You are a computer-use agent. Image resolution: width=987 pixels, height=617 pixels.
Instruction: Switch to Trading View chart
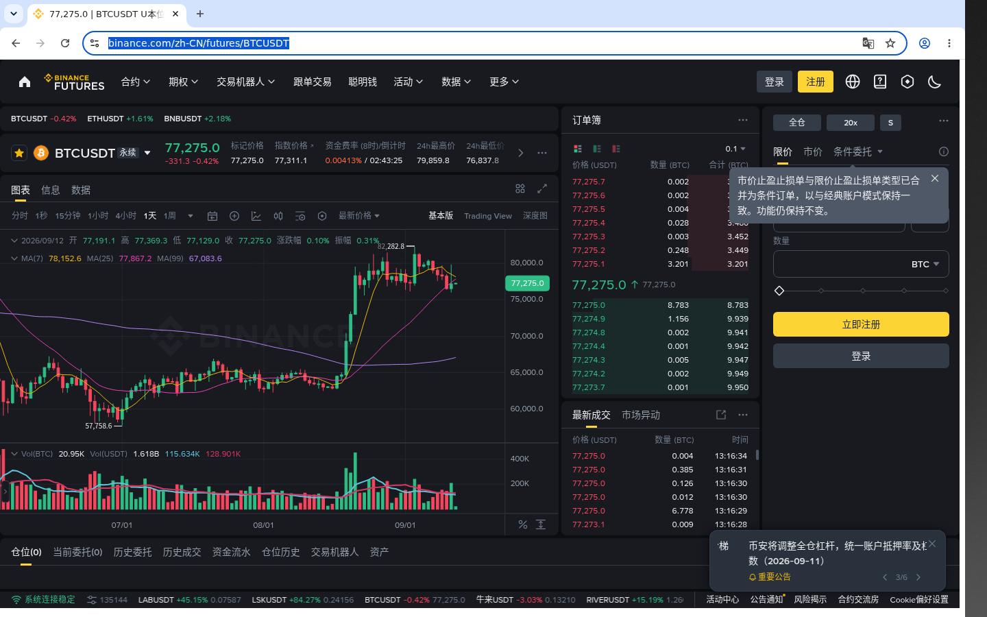488,216
